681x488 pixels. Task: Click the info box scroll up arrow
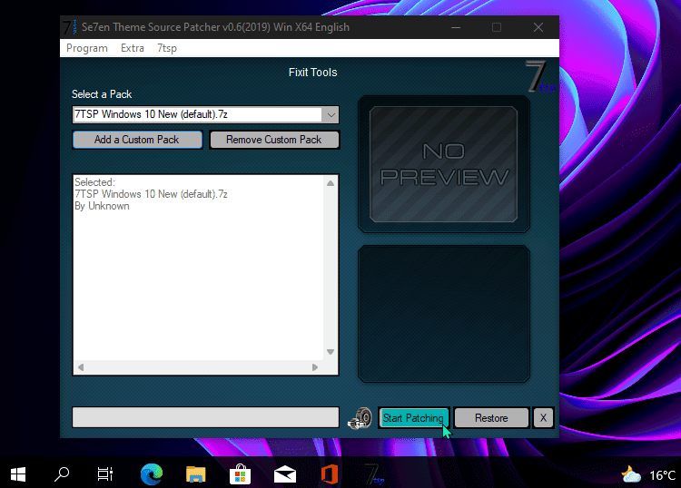click(331, 183)
